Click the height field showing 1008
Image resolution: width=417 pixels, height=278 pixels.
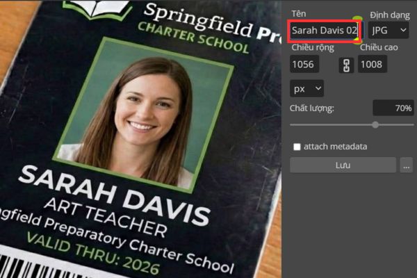point(373,64)
